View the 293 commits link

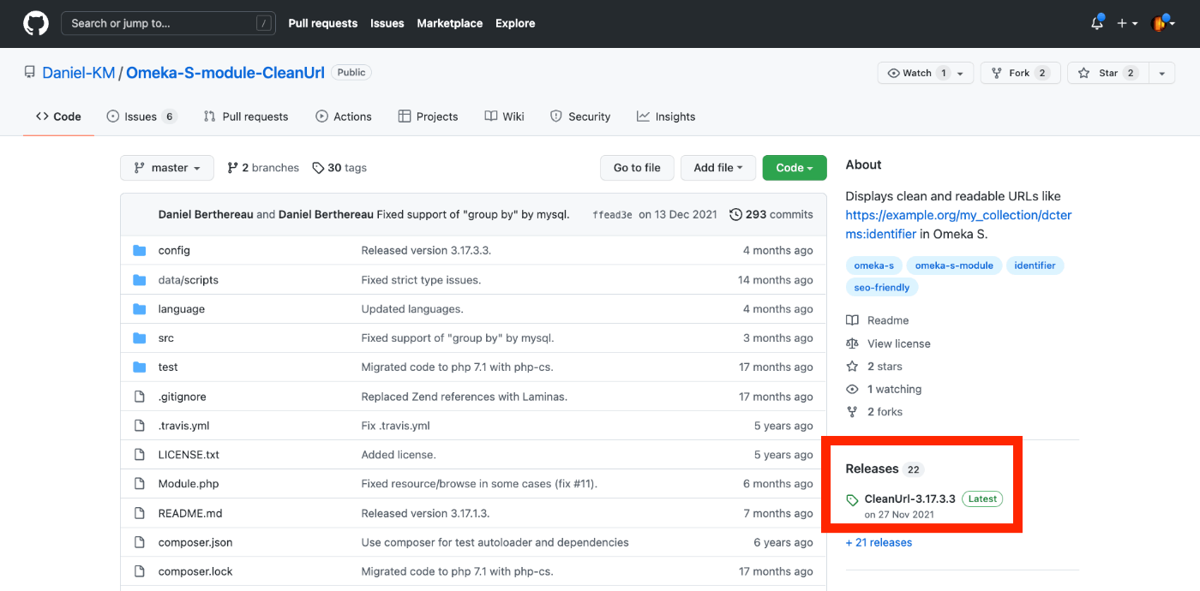pyautogui.click(x=771, y=215)
